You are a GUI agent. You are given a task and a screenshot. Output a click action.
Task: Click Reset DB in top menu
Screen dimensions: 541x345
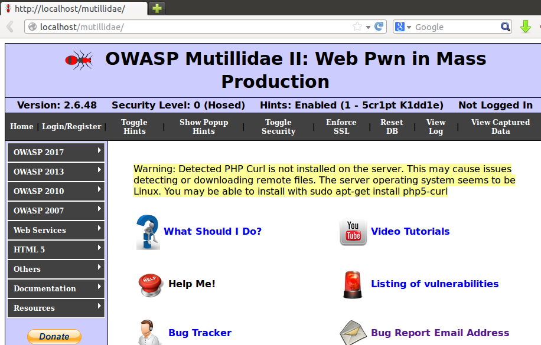point(392,126)
